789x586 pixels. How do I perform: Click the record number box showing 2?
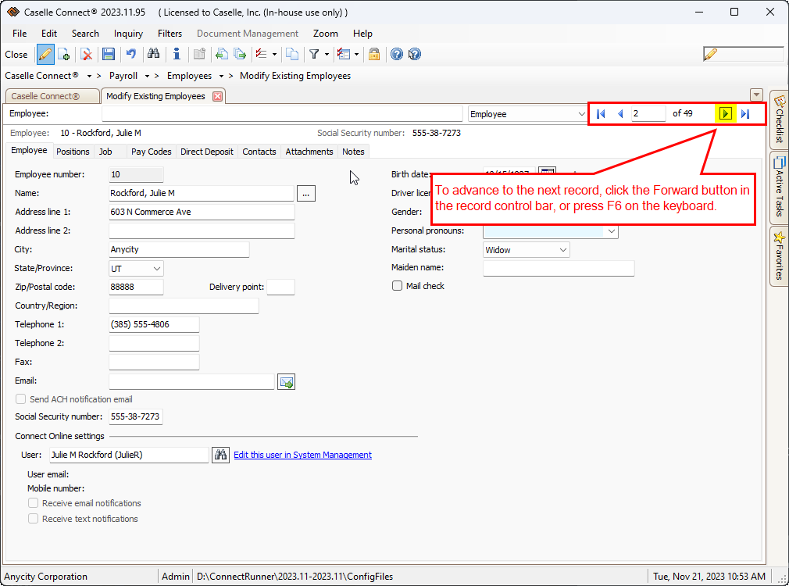pyautogui.click(x=648, y=114)
